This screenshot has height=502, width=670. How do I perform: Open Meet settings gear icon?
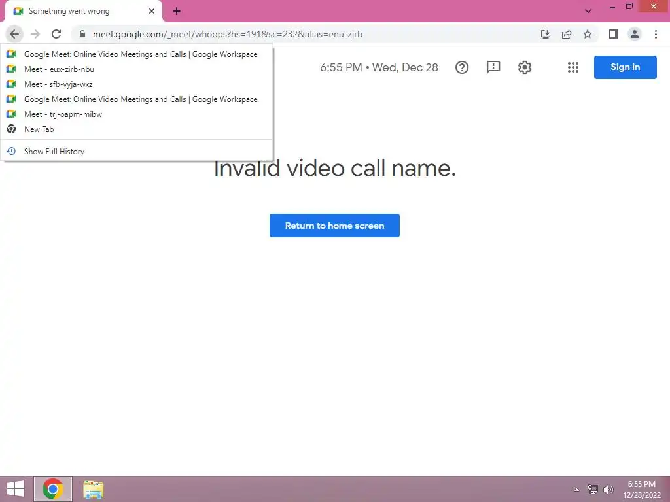click(525, 67)
